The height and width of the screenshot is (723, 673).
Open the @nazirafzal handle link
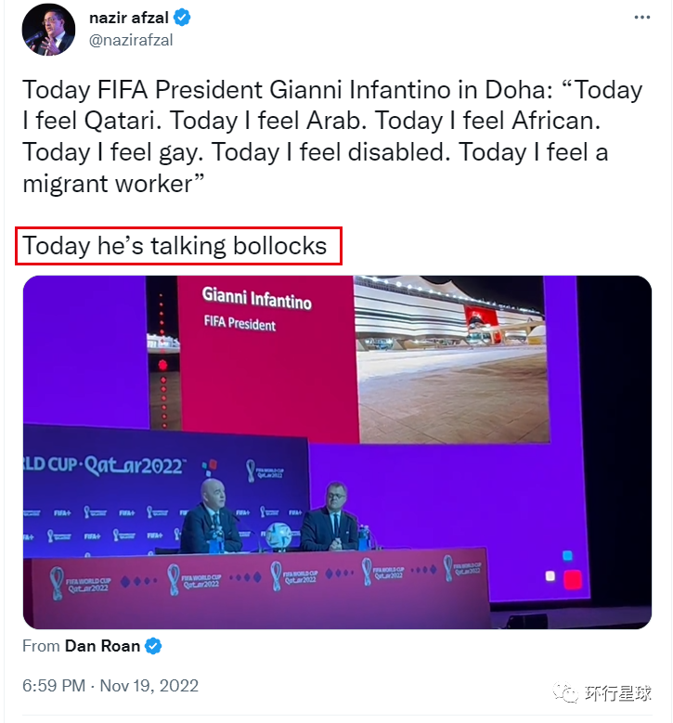click(x=131, y=40)
